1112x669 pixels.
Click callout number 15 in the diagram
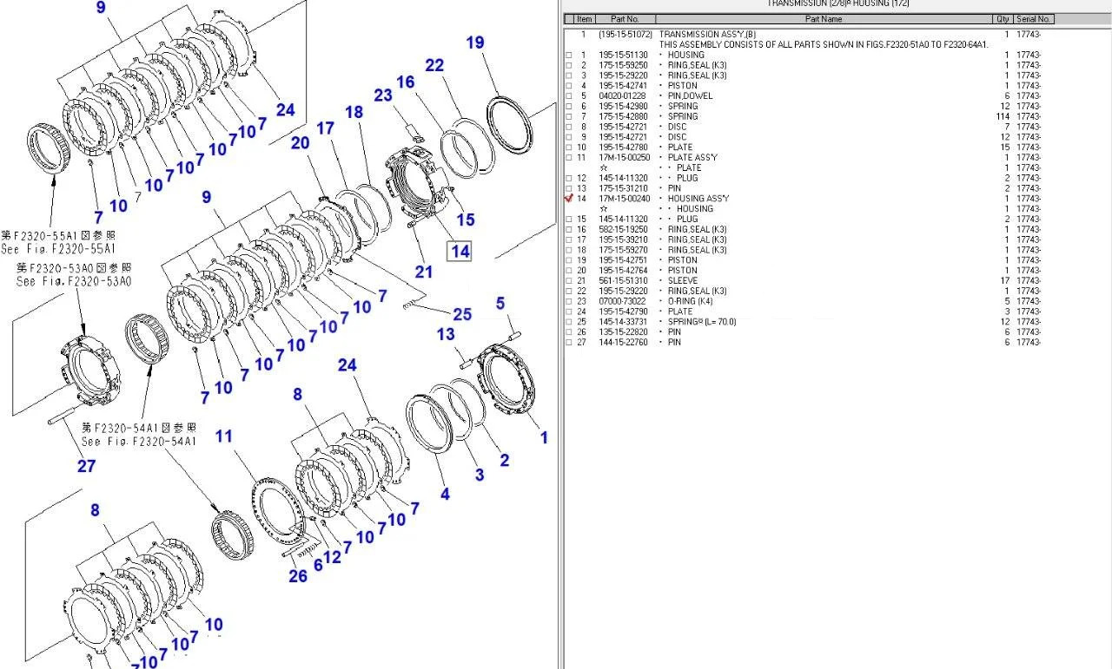click(x=466, y=220)
